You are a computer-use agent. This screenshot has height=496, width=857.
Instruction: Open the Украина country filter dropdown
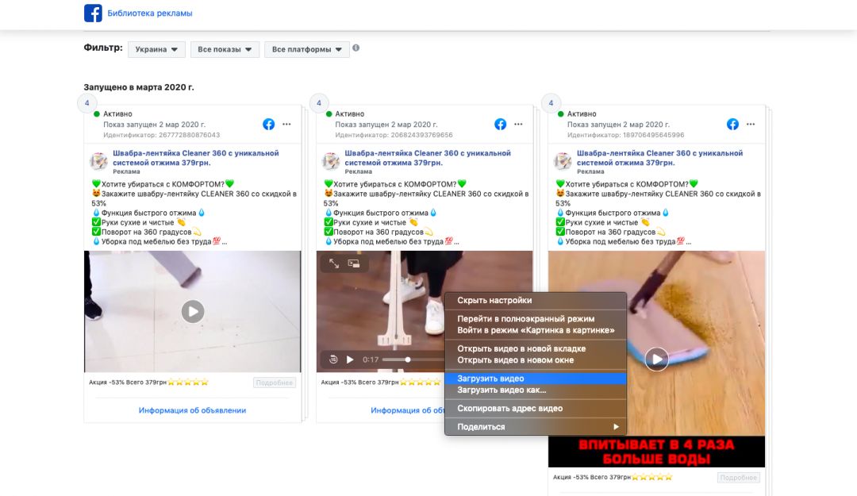coord(156,48)
